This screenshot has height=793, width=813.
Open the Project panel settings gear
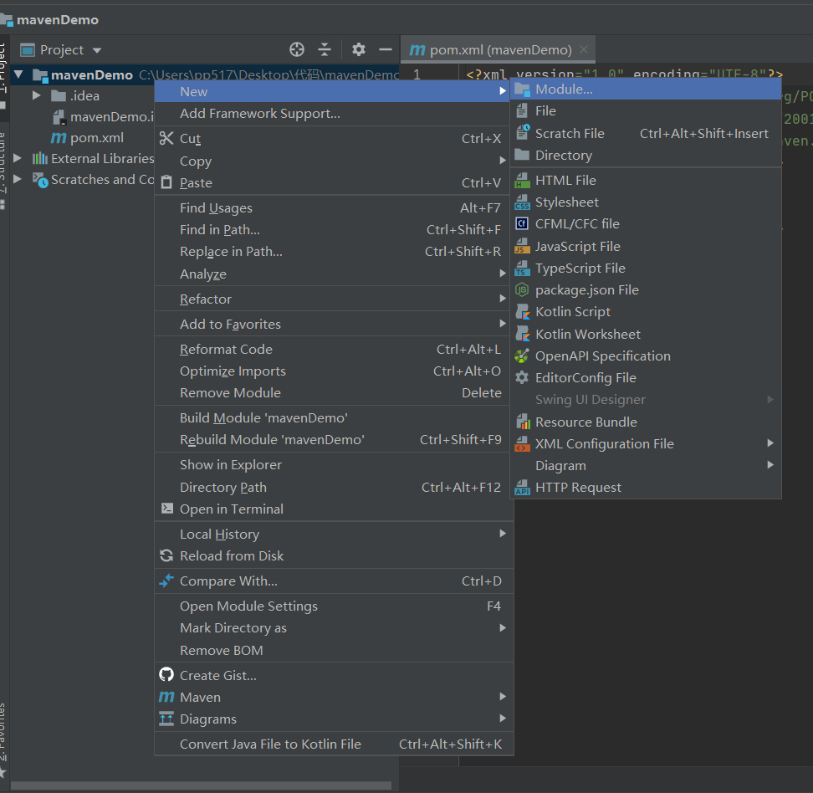358,50
